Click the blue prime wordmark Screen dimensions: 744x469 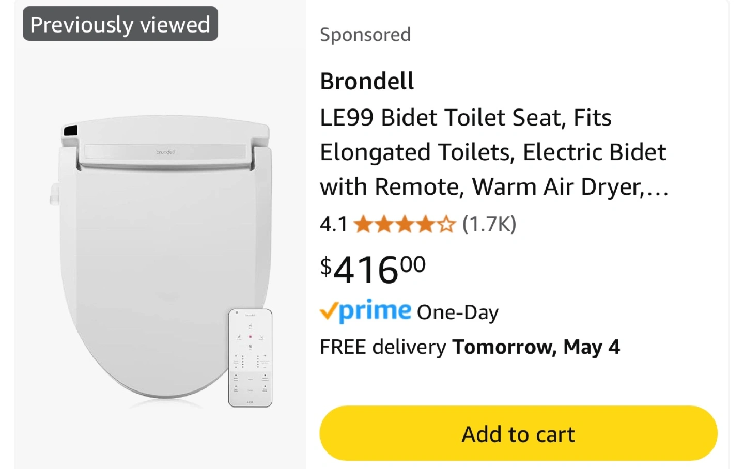[x=375, y=310]
